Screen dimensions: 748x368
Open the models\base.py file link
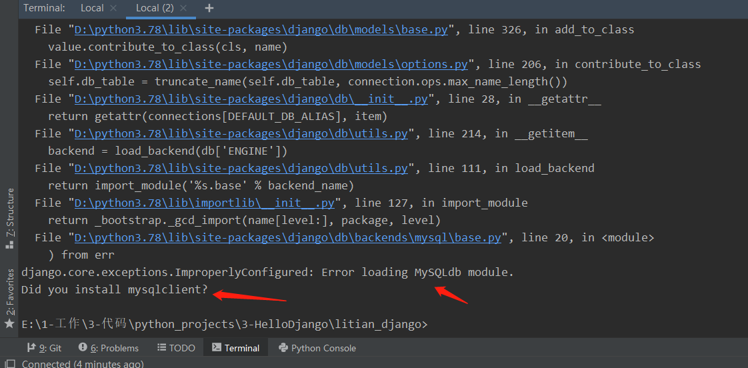(x=261, y=29)
